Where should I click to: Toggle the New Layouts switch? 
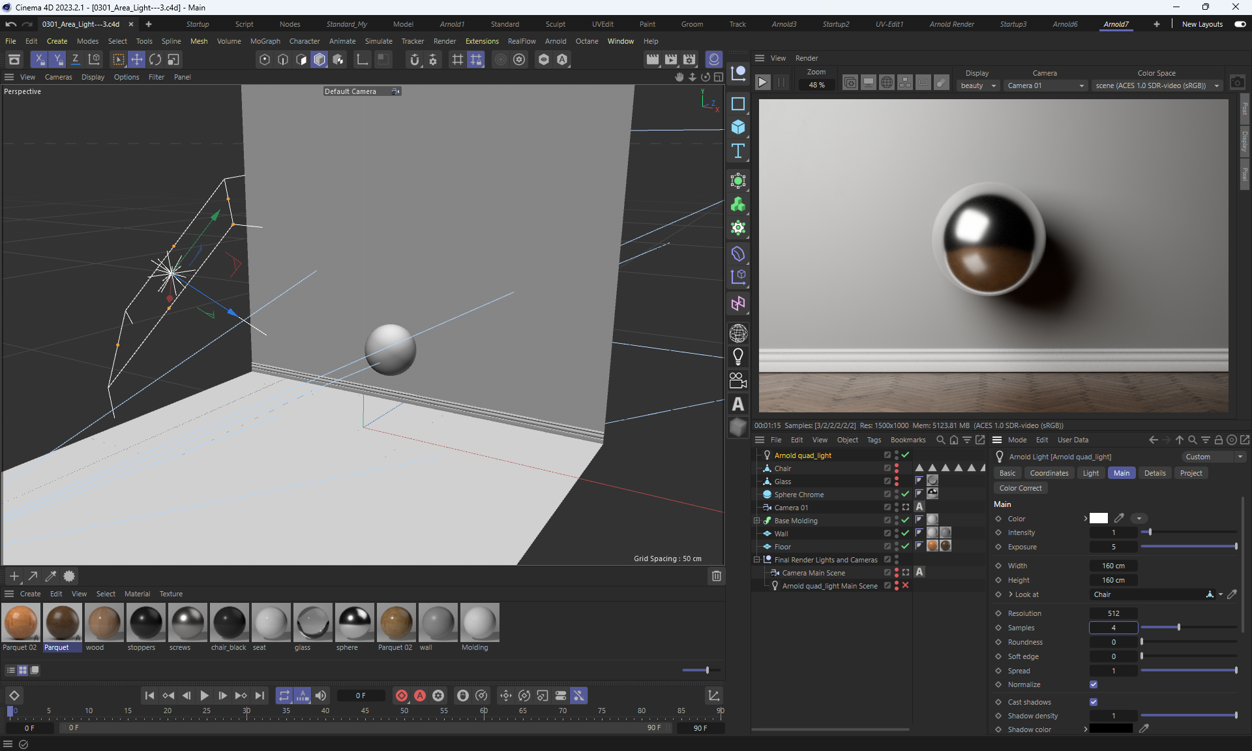pos(1240,24)
